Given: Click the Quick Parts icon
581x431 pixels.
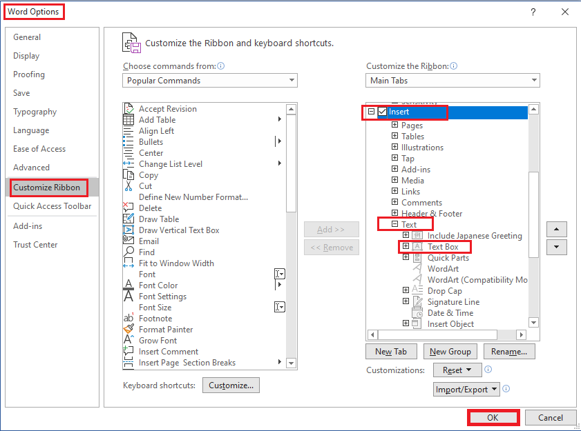Looking at the screenshot, I should [x=417, y=257].
